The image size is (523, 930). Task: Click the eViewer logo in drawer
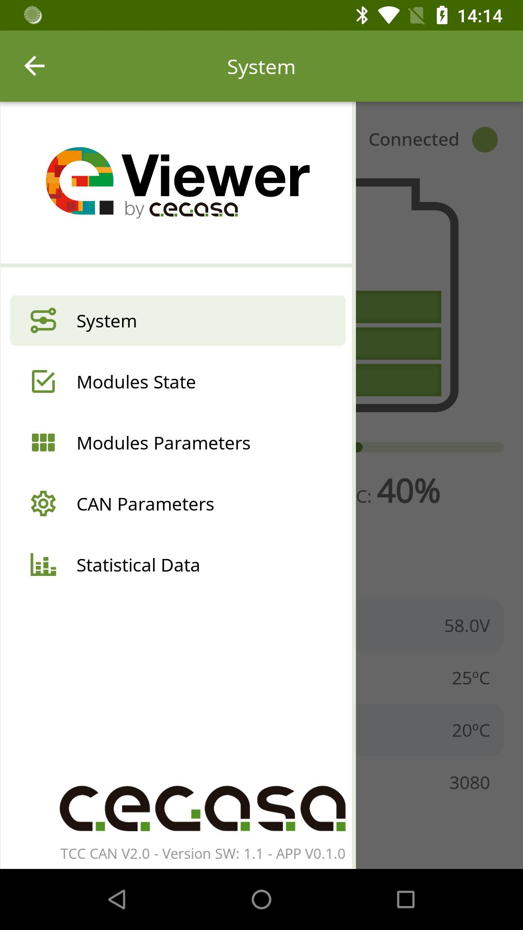pyautogui.click(x=177, y=182)
